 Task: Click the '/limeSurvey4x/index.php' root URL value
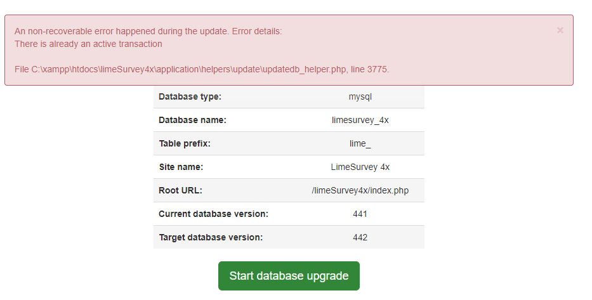tap(360, 190)
